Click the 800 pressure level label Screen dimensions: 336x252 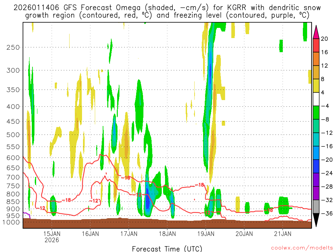(13, 194)
